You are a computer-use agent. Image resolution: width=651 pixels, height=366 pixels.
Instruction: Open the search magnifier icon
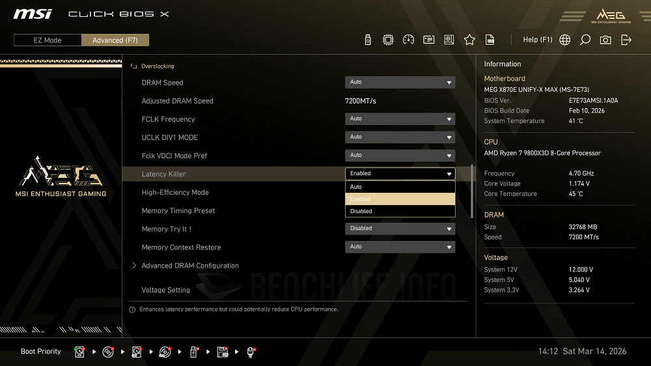click(585, 40)
